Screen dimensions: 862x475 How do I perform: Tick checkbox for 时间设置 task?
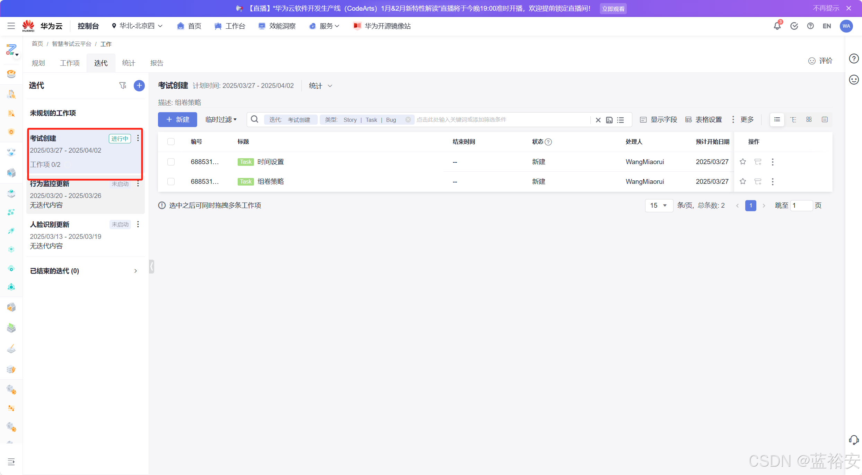click(171, 162)
